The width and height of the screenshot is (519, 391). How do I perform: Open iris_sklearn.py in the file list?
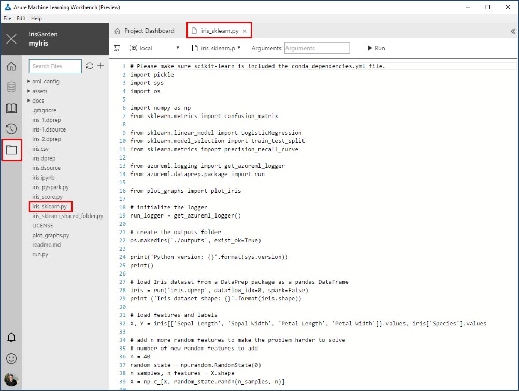(50, 206)
